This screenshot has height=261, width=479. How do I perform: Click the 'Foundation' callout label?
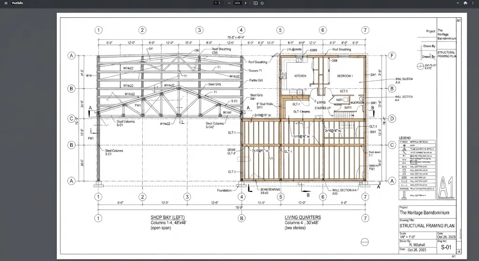point(224,190)
